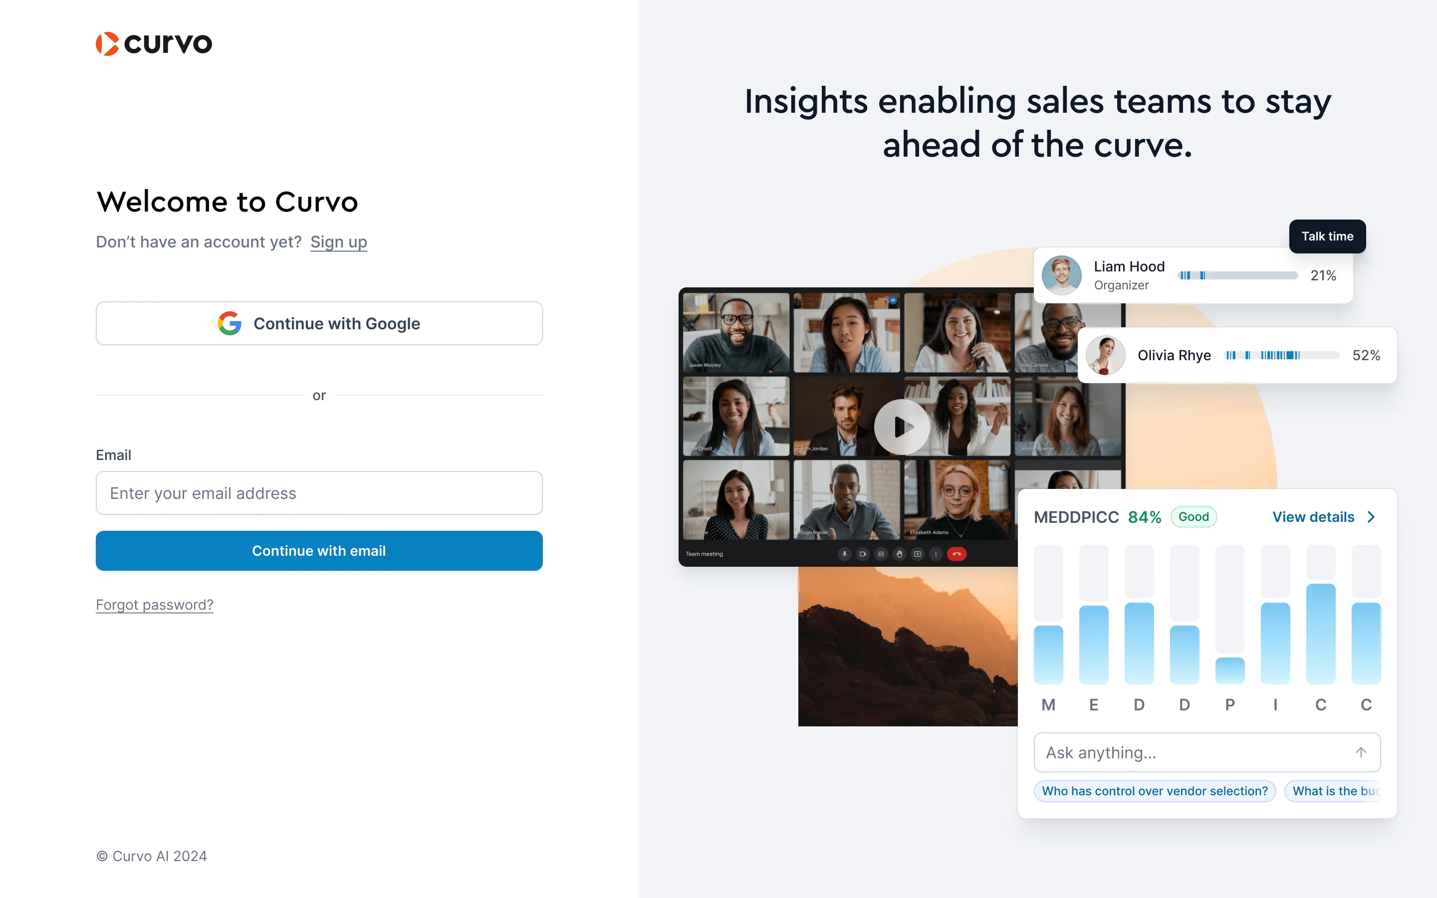Click the play button on team meeting video

tap(897, 427)
